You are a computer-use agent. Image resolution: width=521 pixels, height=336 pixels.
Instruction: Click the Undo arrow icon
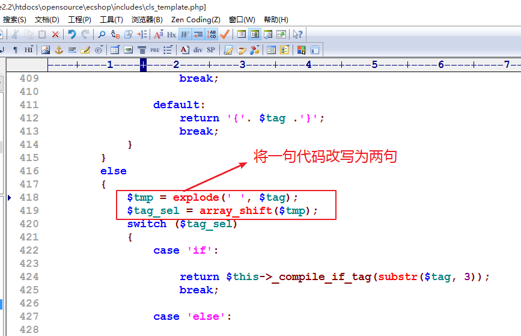[72, 34]
